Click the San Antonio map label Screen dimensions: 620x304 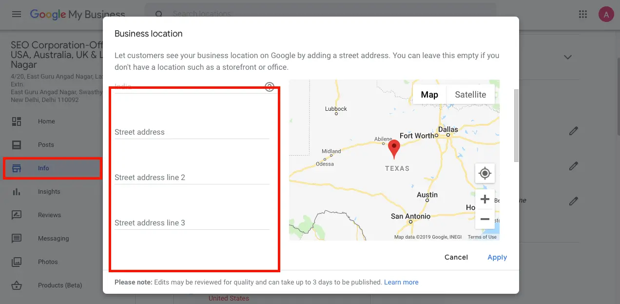[x=411, y=216]
